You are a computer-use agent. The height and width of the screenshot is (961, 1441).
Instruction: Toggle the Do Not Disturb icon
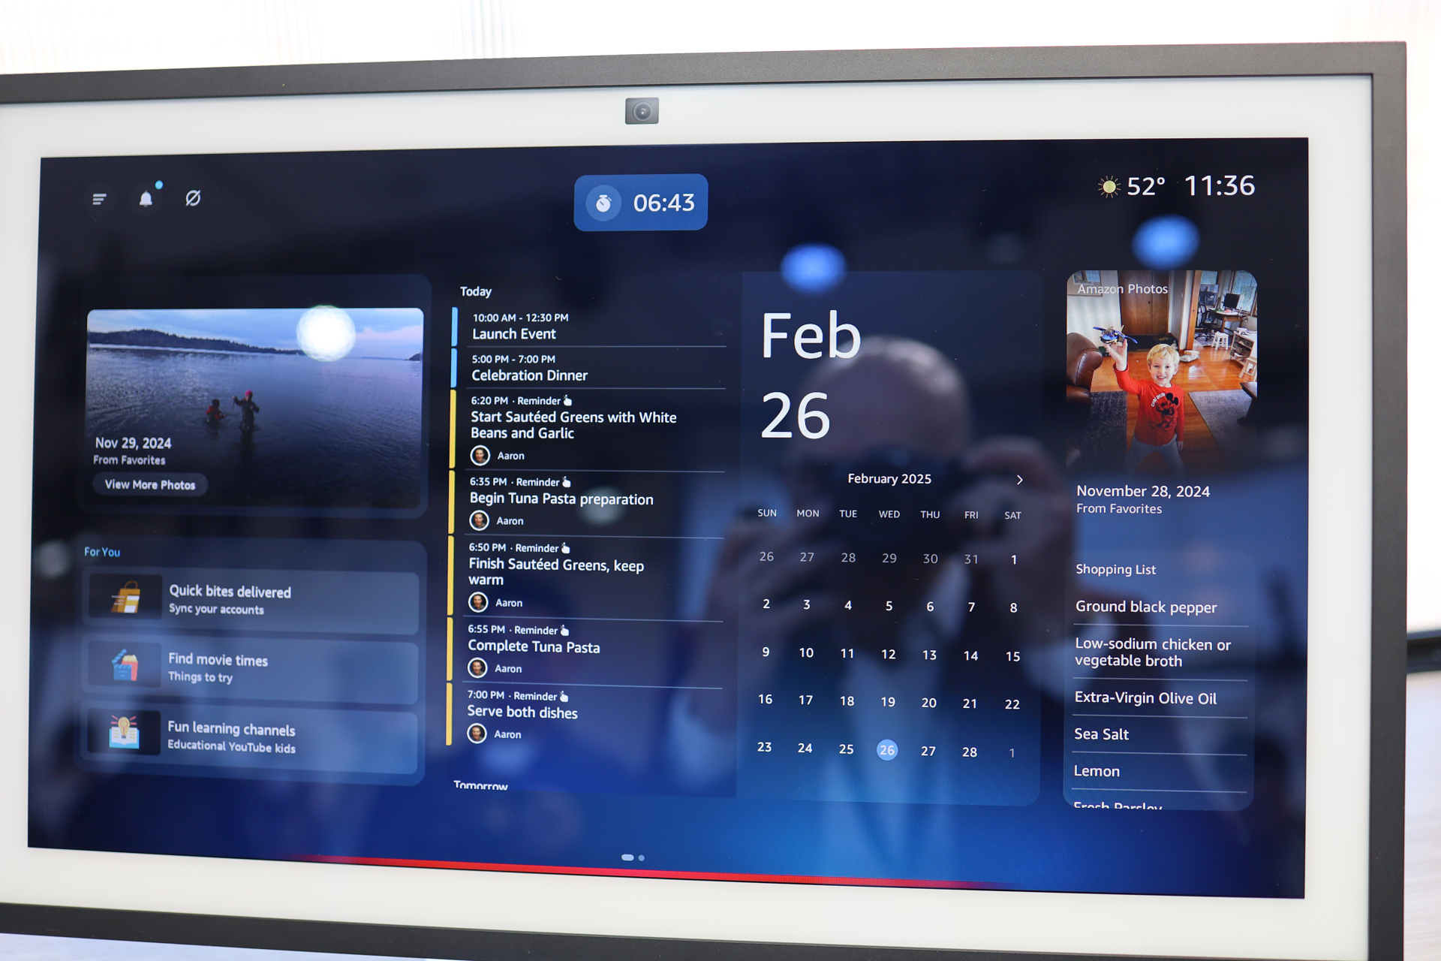[x=194, y=198]
